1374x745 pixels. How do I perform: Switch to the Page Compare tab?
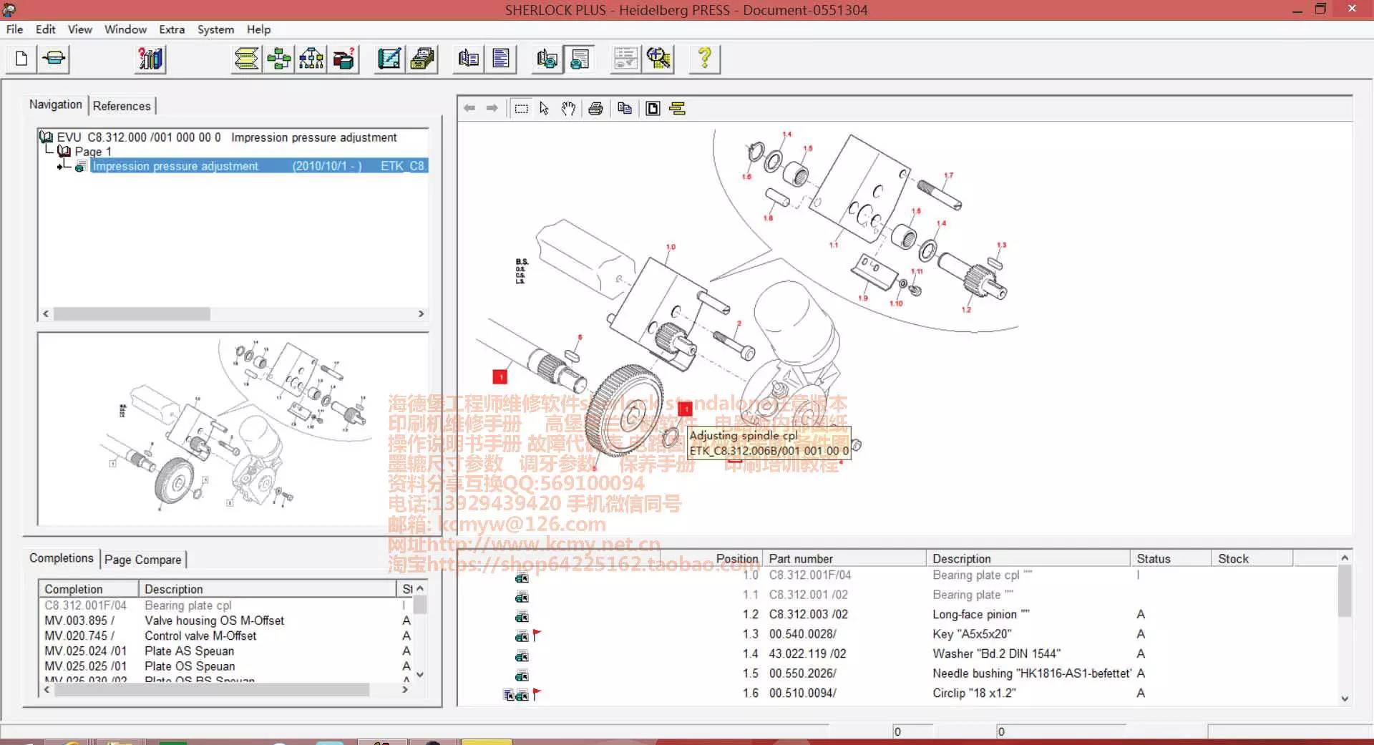pyautogui.click(x=143, y=560)
